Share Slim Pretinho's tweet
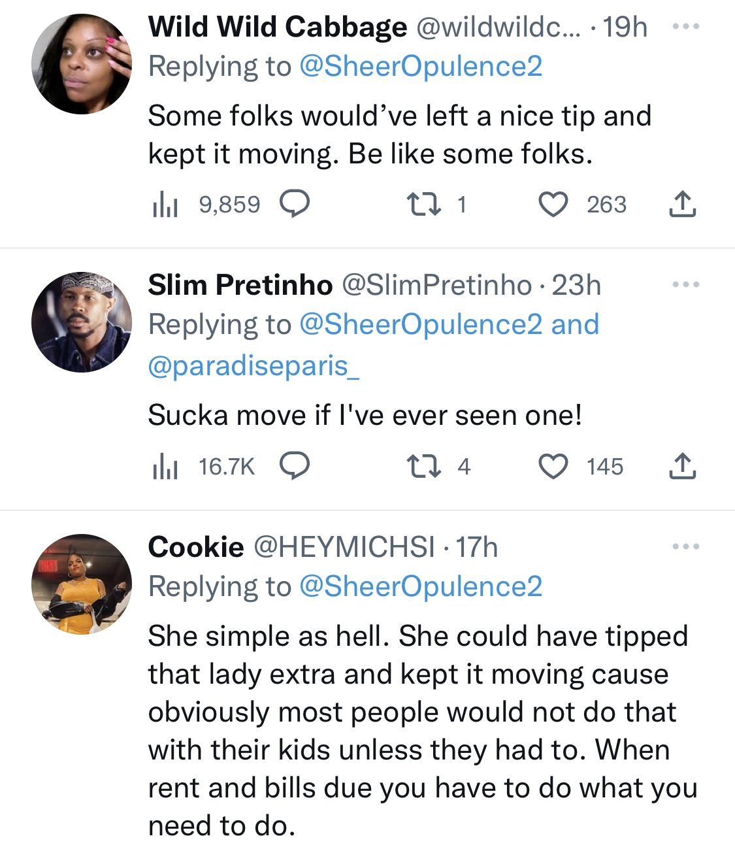This screenshot has height=851, width=735. [x=682, y=466]
